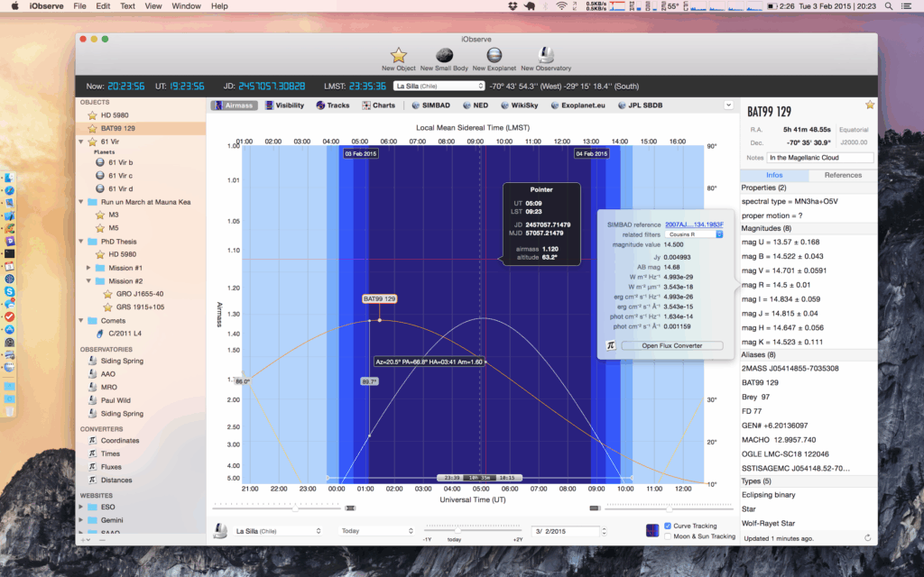Click the favorite star beside BAT99 129 title

point(870,105)
